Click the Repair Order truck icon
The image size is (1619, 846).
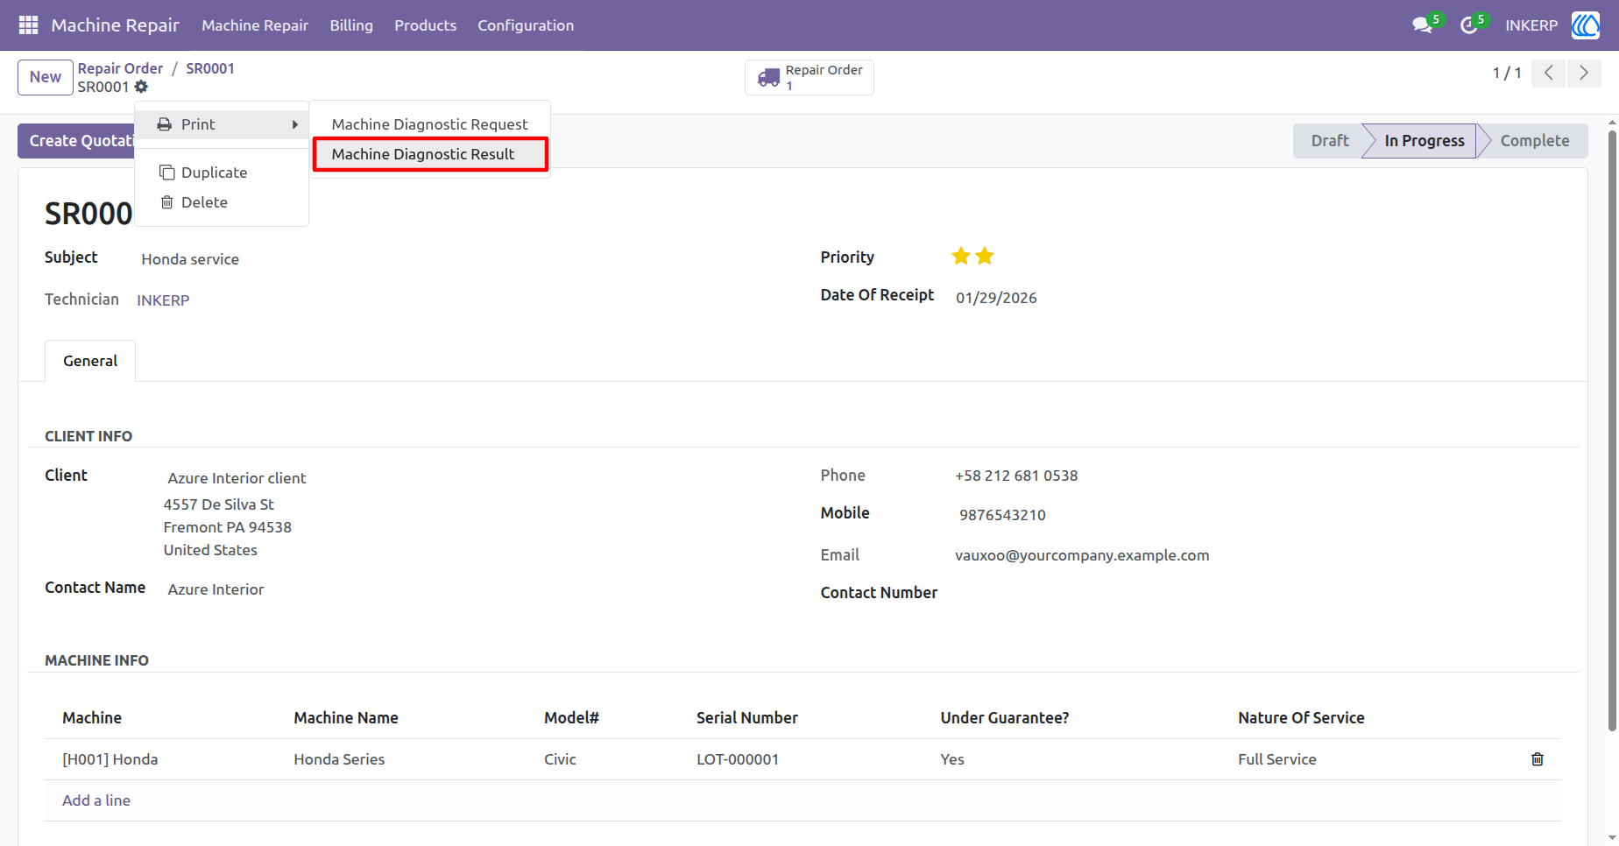click(x=768, y=77)
